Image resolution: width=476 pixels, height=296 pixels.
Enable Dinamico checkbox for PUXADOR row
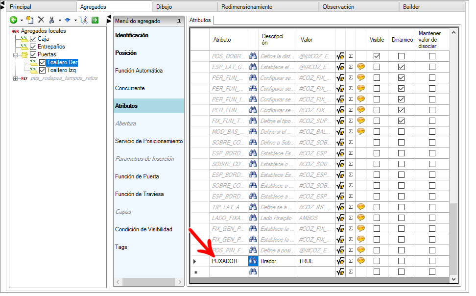[402, 261]
